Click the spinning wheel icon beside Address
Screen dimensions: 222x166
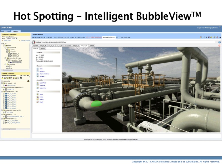(33, 42)
